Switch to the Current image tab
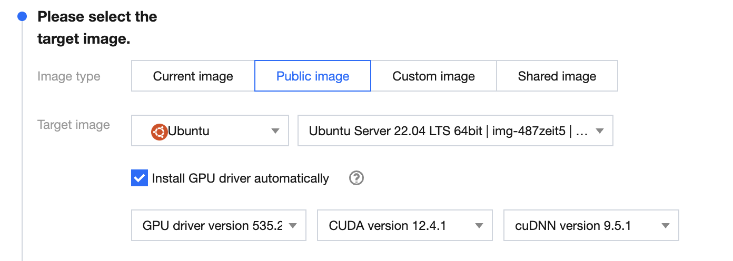This screenshot has height=261, width=733. click(193, 76)
